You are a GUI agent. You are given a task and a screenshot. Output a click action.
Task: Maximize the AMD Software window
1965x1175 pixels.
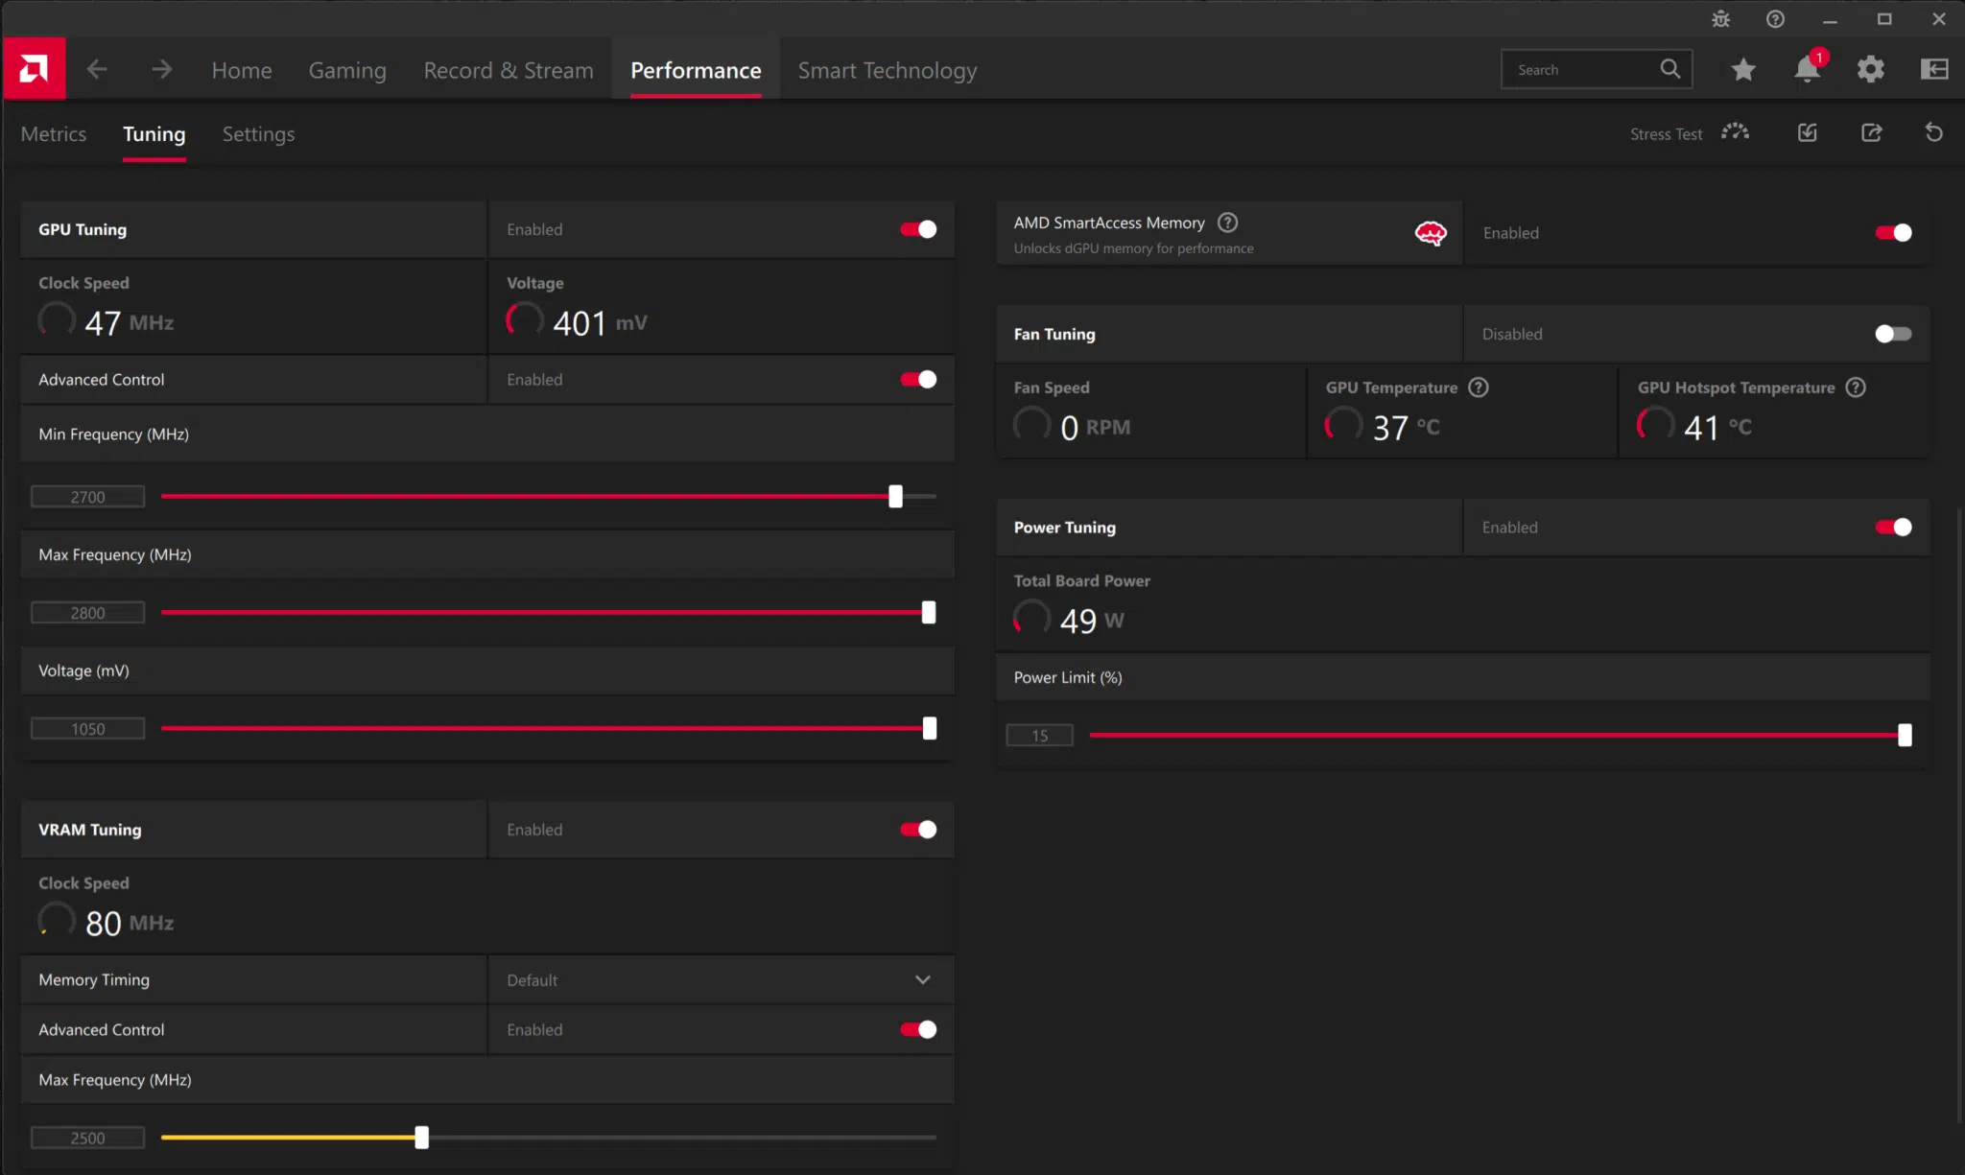click(x=1884, y=19)
